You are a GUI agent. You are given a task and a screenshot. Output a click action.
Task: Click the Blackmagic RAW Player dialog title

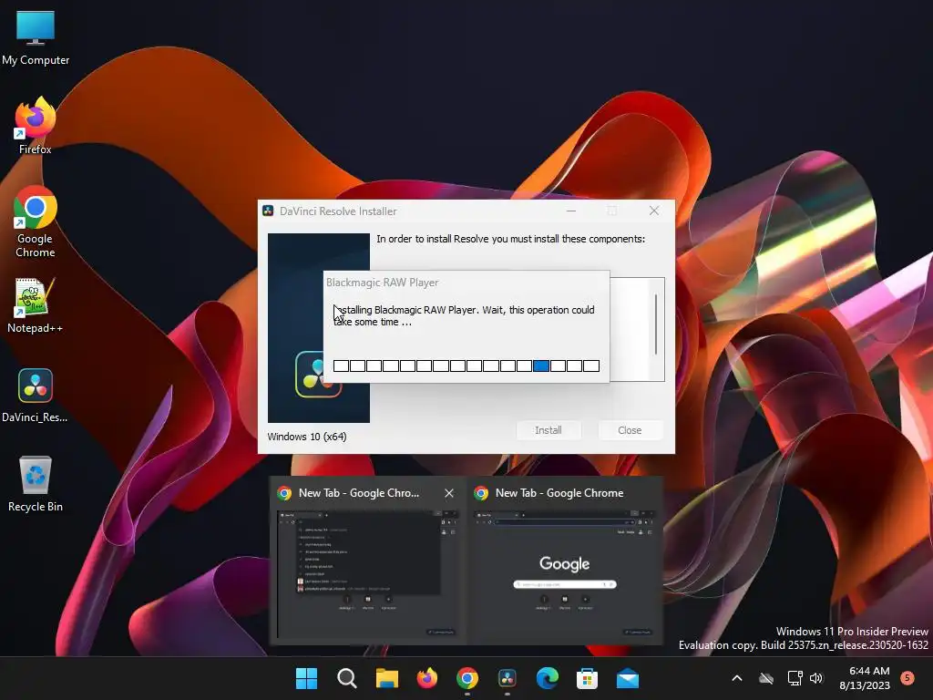click(x=383, y=283)
